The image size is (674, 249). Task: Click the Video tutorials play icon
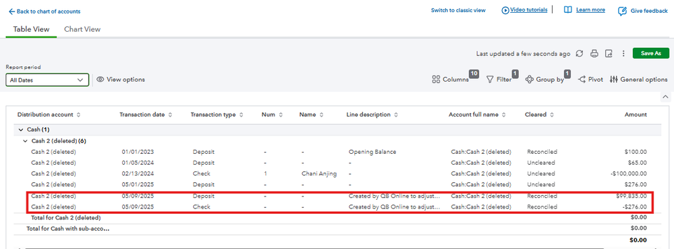pyautogui.click(x=505, y=10)
